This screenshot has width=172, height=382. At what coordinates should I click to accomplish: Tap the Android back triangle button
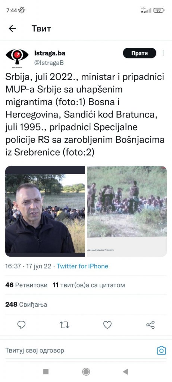coord(126,372)
